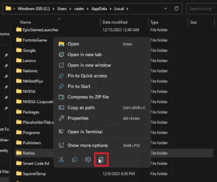Click the Cut scissors icon in context menu

(x=61, y=159)
